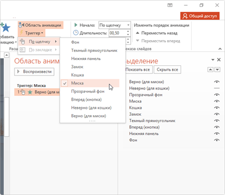Select 'Замок' in selection pane list
This screenshot has width=225, height=195.
tap(135, 114)
